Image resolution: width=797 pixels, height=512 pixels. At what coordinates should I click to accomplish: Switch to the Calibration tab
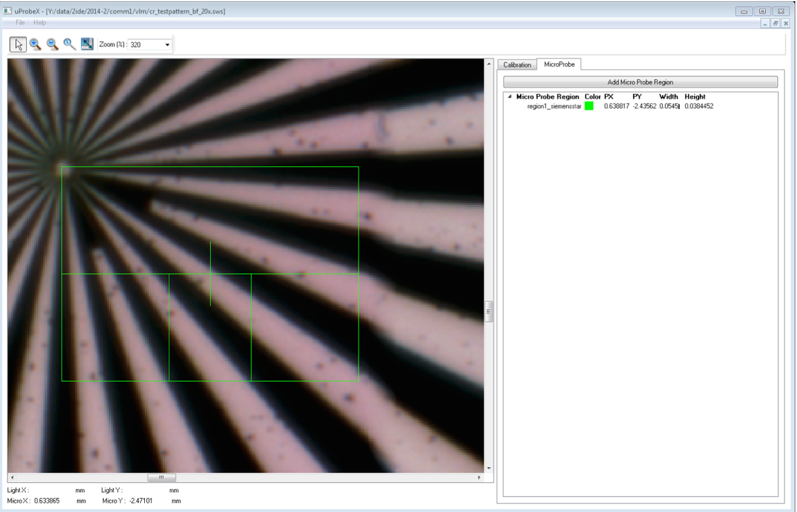517,65
